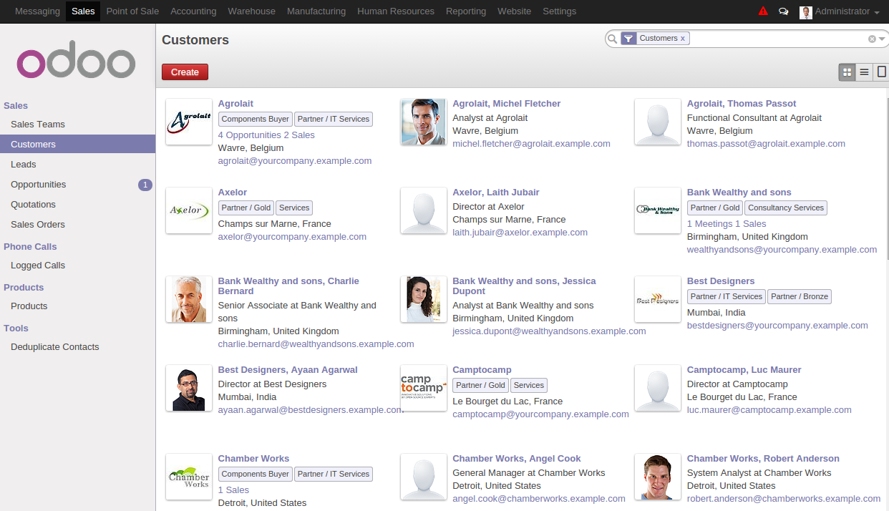Screen dimensions: 889x511
Task: Click the vertical page scrollbar
Action: 887,179
